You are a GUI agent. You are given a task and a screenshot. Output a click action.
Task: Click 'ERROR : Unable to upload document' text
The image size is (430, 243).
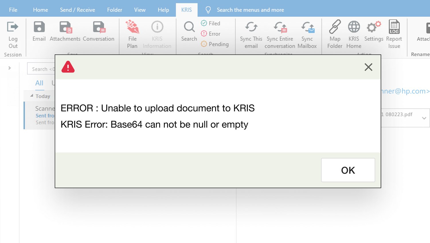[158, 108]
